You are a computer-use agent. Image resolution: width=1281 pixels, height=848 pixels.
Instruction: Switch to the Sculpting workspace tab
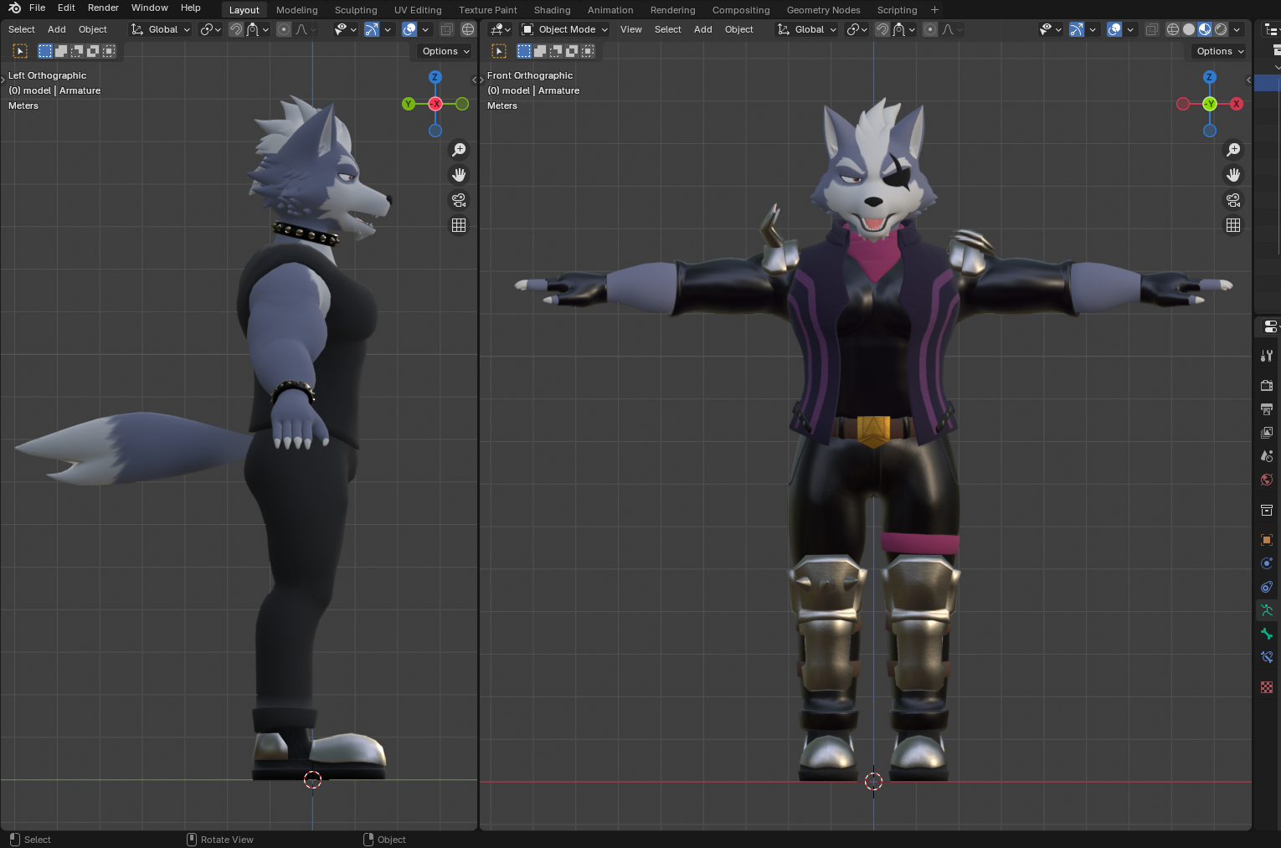[356, 10]
